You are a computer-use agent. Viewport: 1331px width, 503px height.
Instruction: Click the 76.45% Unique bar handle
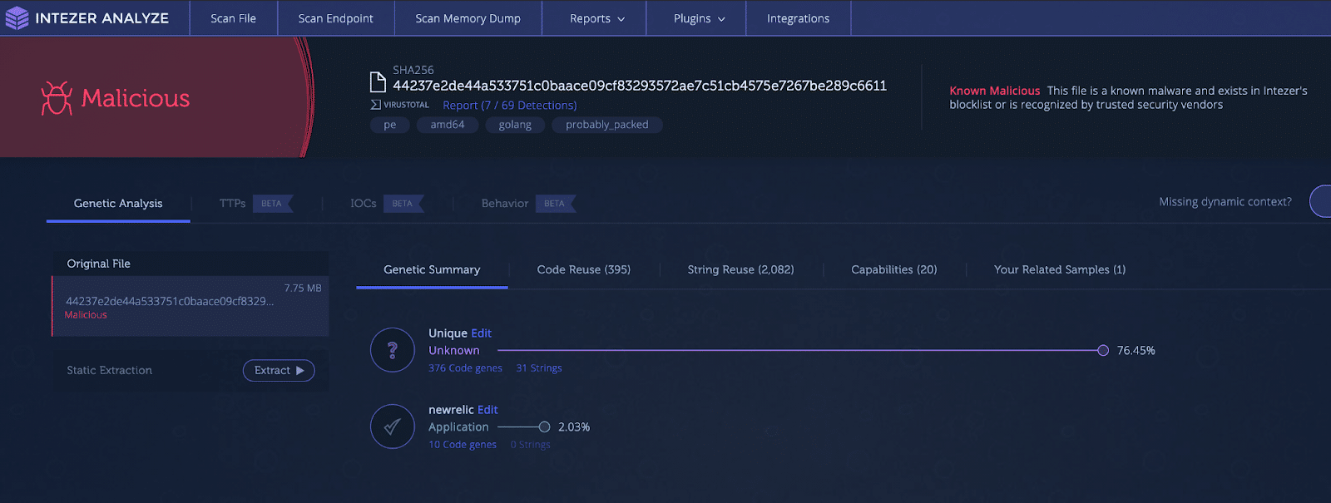tap(1103, 351)
